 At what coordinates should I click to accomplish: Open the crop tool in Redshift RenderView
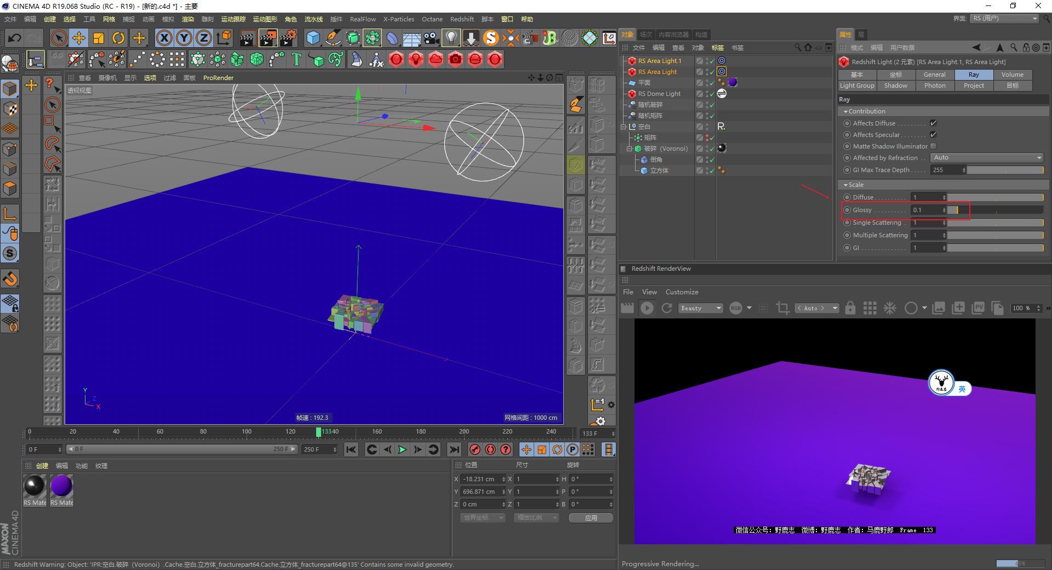782,308
